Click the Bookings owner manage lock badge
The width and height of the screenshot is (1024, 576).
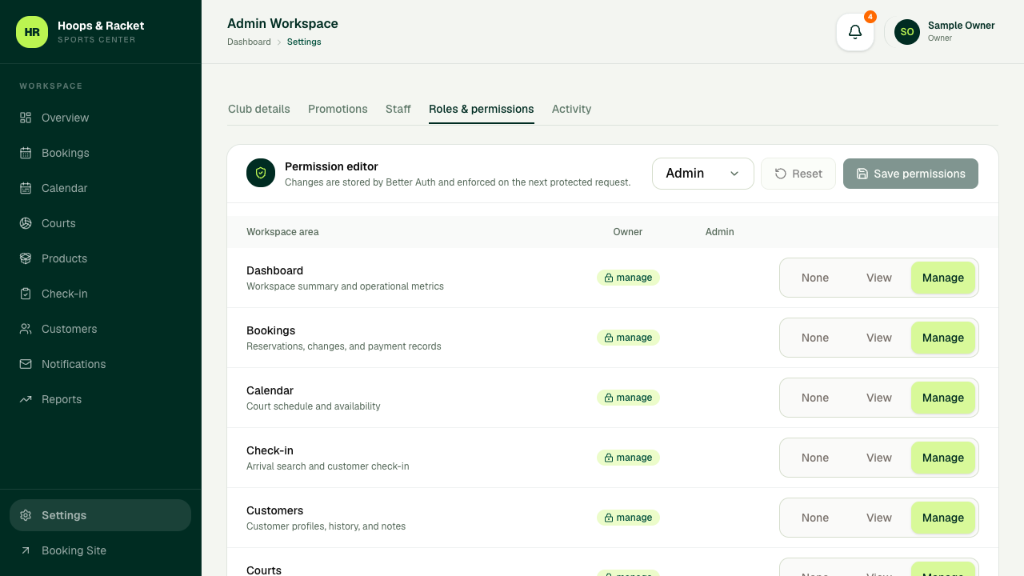(x=628, y=338)
